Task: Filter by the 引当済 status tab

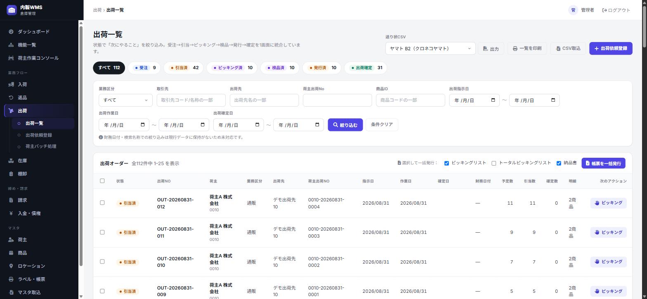Action: (x=183, y=68)
